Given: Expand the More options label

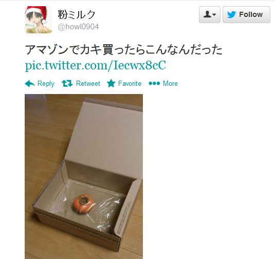Looking at the screenshot, I should 170,83.
